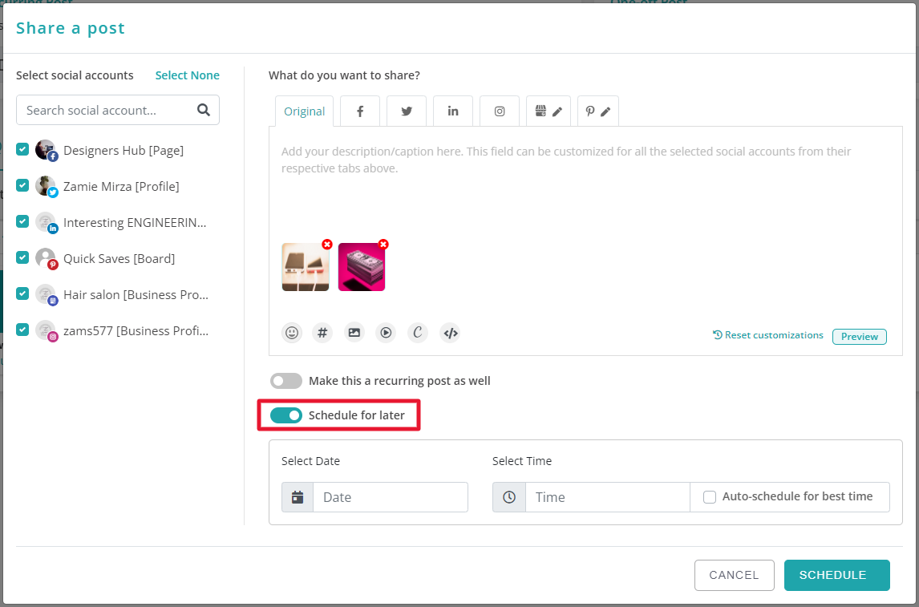Open the hashtag suggestions icon
Image resolution: width=919 pixels, height=607 pixels.
pos(322,333)
